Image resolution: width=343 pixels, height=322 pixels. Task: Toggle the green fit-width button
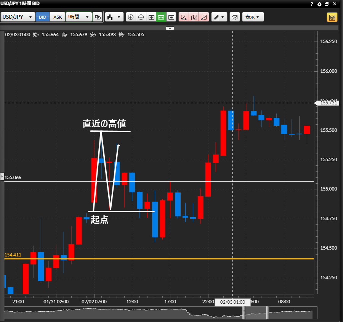click(x=161, y=17)
